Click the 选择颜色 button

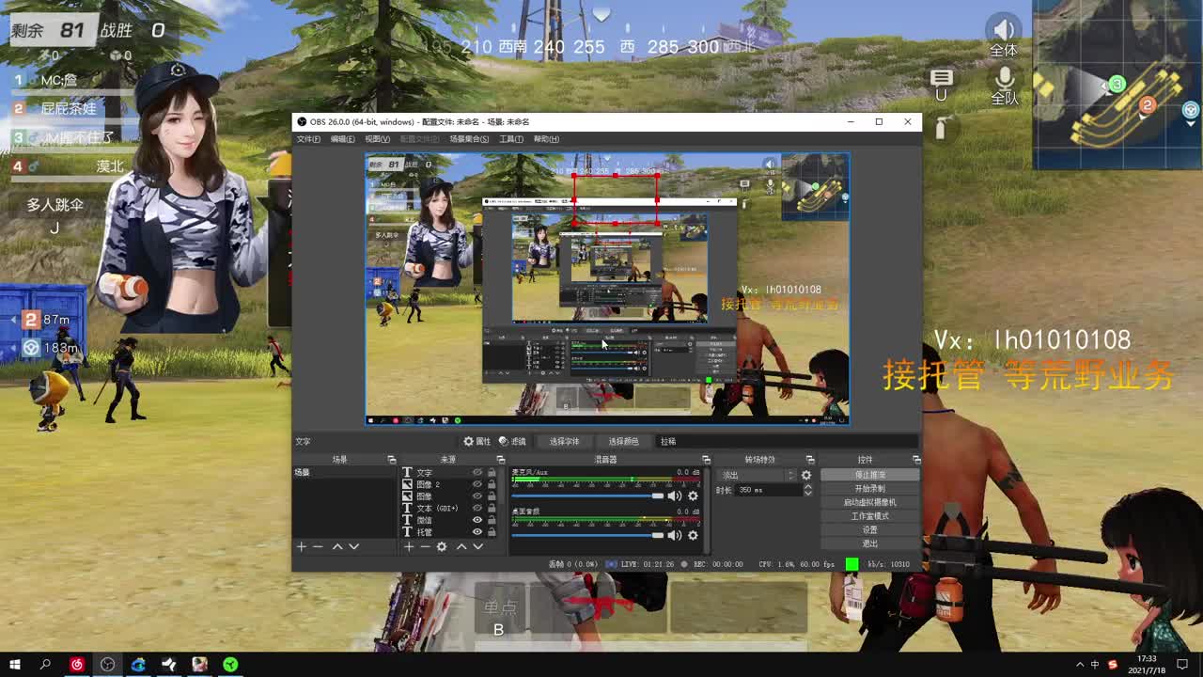click(x=623, y=441)
